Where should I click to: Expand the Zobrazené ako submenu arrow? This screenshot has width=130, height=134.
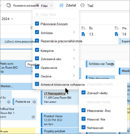pos(74,58)
